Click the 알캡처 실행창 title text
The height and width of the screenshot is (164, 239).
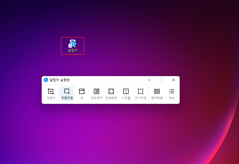(60, 80)
